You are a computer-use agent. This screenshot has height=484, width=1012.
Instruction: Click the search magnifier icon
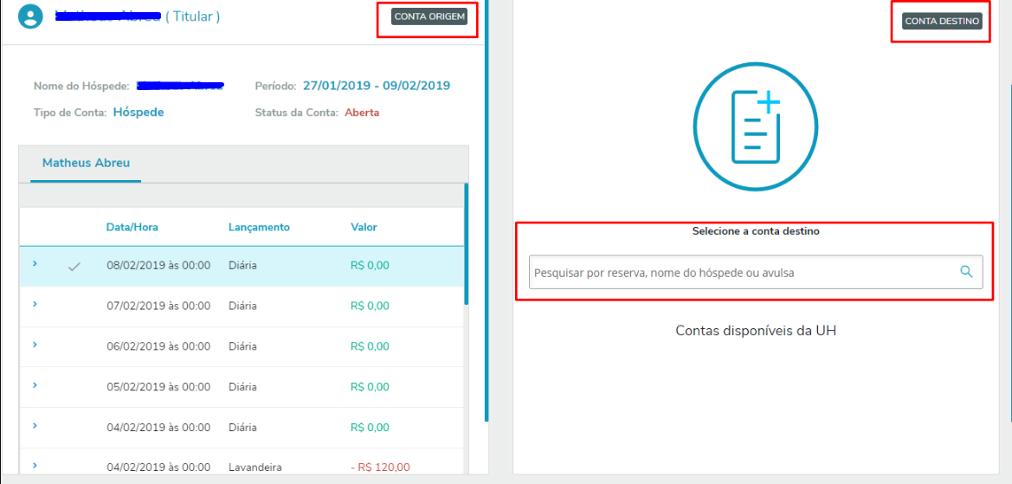[x=966, y=272]
